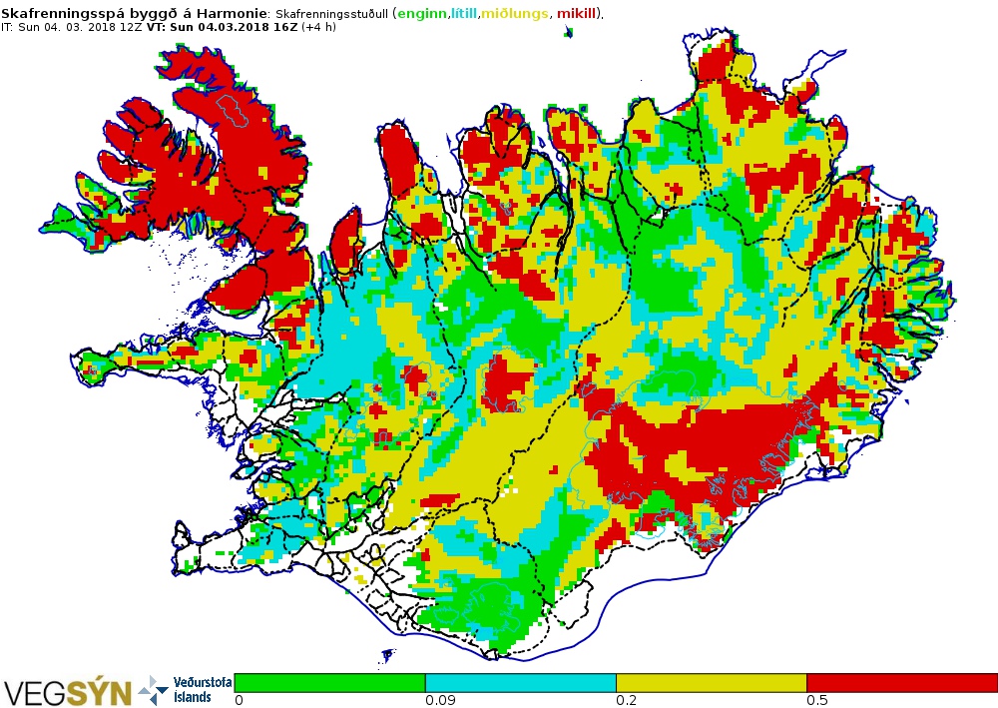The width and height of the screenshot is (998, 708).
Task: Click the yellow word 'miðlungs' in legend
Action: [x=514, y=13]
